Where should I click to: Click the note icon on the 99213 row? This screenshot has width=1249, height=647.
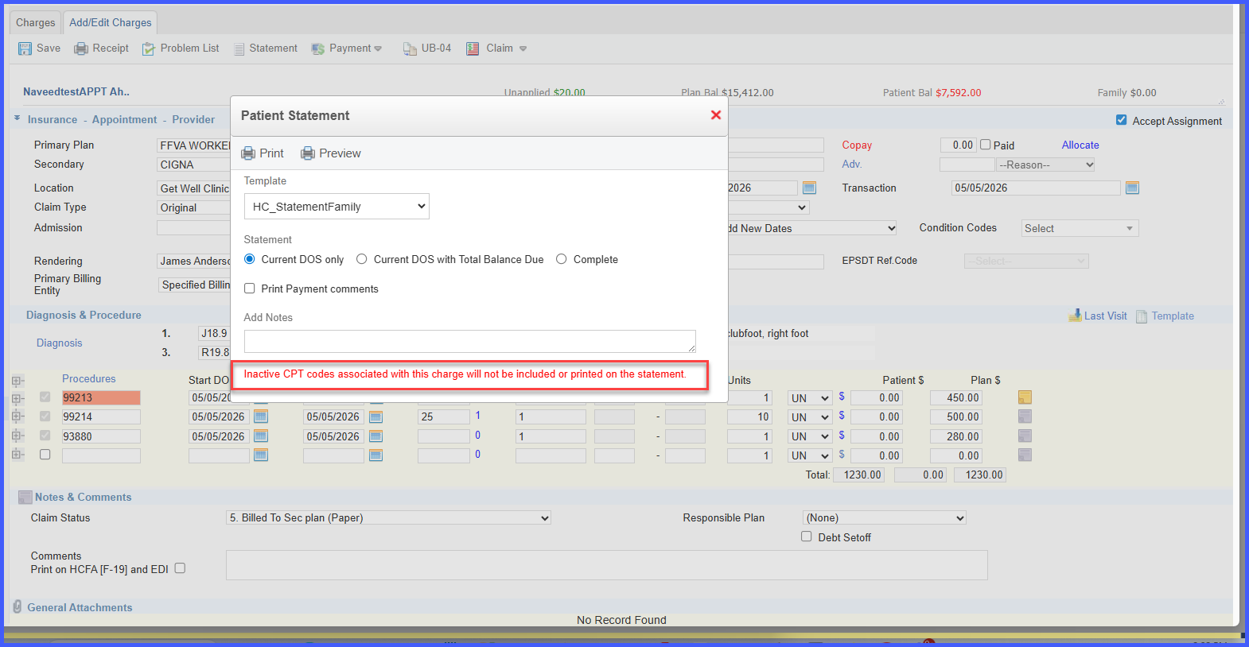(1025, 397)
